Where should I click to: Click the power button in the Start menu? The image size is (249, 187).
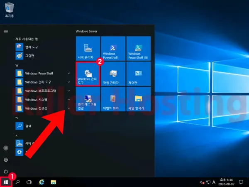6,171
